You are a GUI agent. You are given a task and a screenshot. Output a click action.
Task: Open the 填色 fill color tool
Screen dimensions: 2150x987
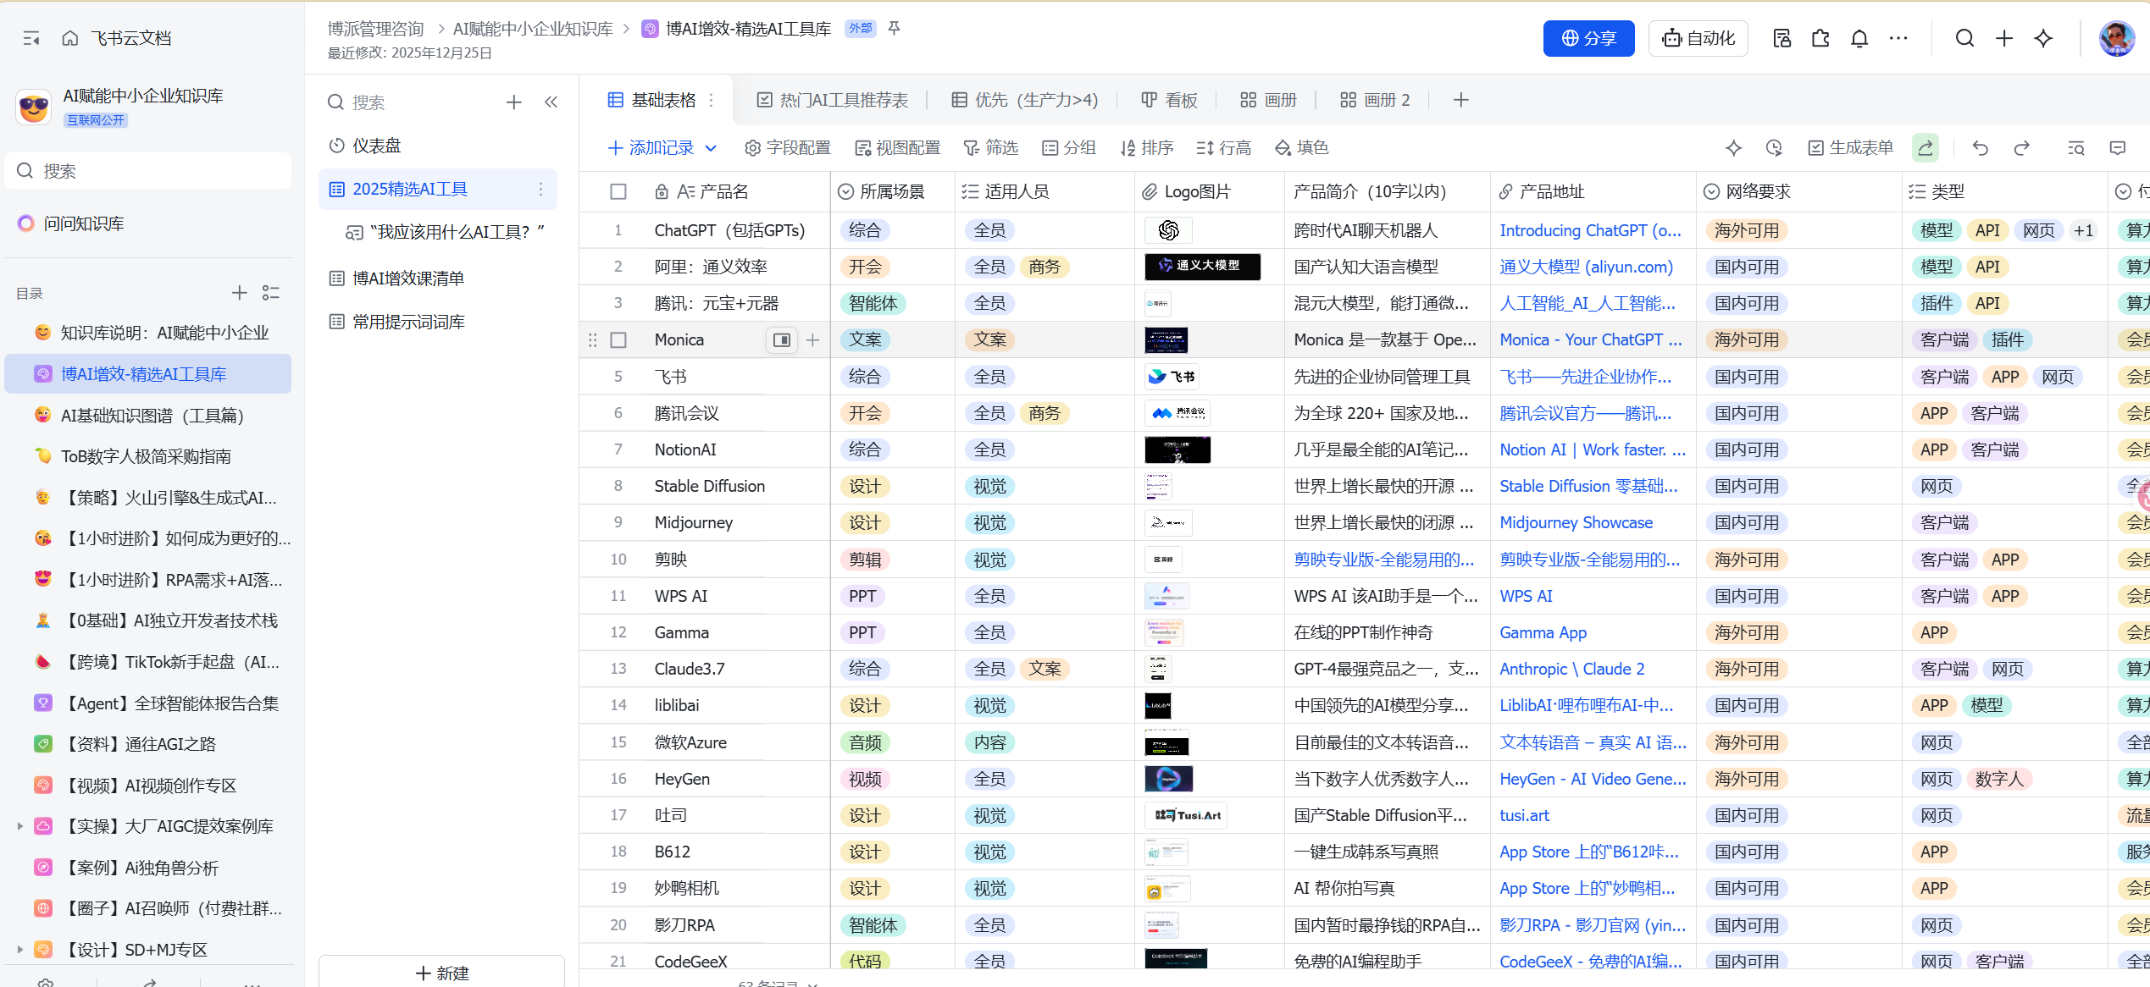[1302, 147]
